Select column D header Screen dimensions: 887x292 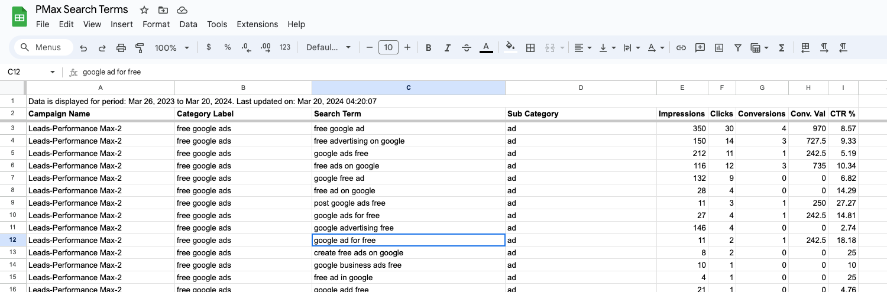pos(581,87)
